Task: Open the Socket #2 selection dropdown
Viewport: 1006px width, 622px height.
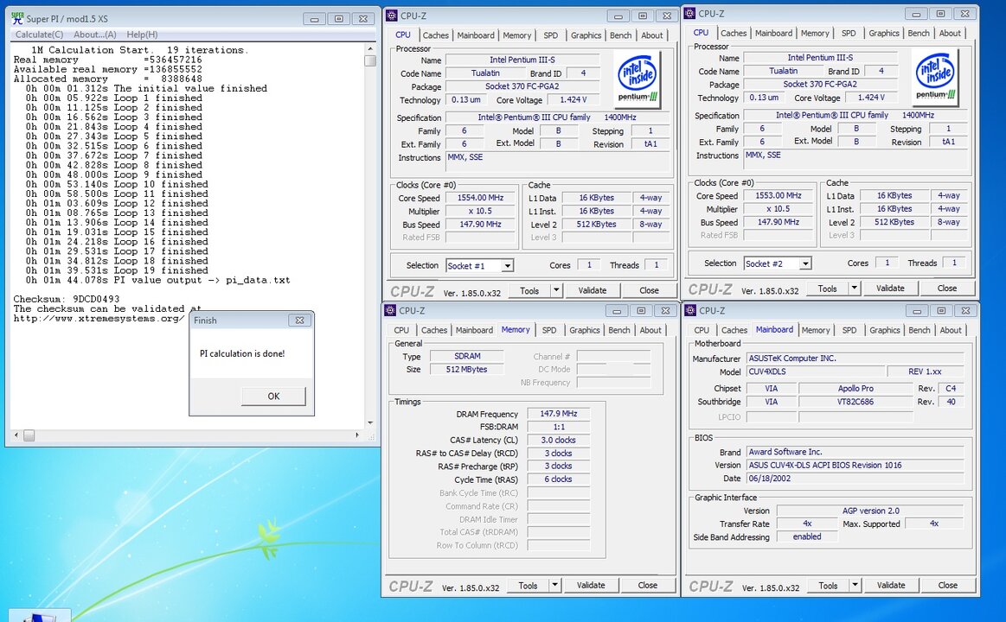Action: 805,263
